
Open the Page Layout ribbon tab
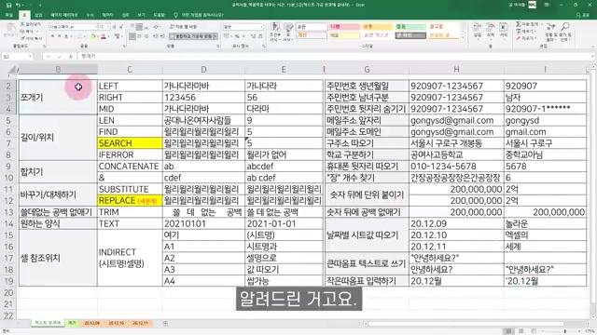[x=63, y=15]
